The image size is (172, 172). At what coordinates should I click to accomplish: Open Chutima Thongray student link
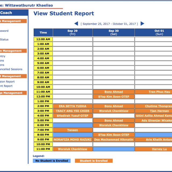tap(159, 106)
